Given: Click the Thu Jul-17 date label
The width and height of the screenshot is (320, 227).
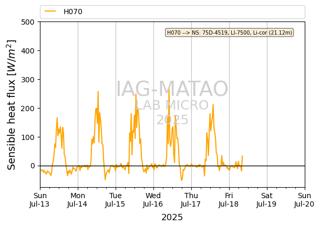Looking at the screenshot, I should tap(191, 200).
